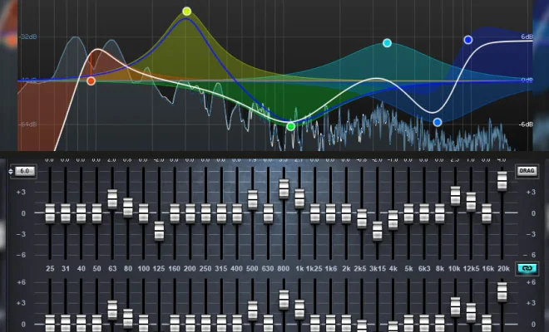Image resolution: width=549 pixels, height=332 pixels.
Task: Click the upper 50 Hz slider handle
Action: (x=96, y=213)
